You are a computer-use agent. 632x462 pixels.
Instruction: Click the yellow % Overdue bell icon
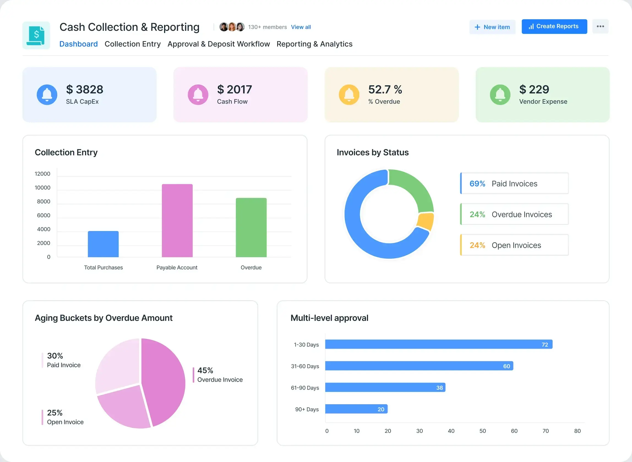click(349, 95)
